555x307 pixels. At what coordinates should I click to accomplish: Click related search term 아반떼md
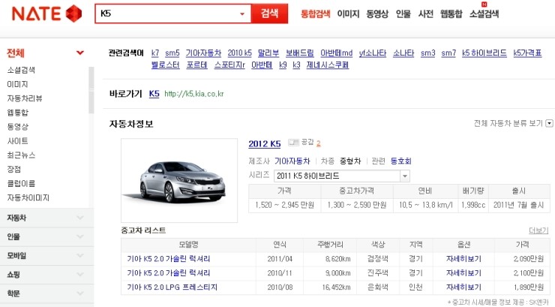point(336,53)
